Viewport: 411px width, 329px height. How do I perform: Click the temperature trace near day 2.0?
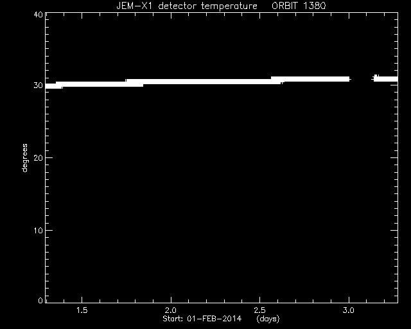[171, 82]
